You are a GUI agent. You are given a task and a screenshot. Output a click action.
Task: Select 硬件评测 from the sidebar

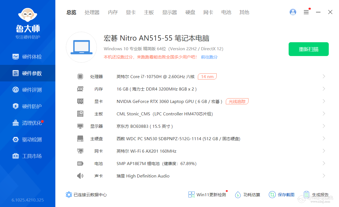28,90
